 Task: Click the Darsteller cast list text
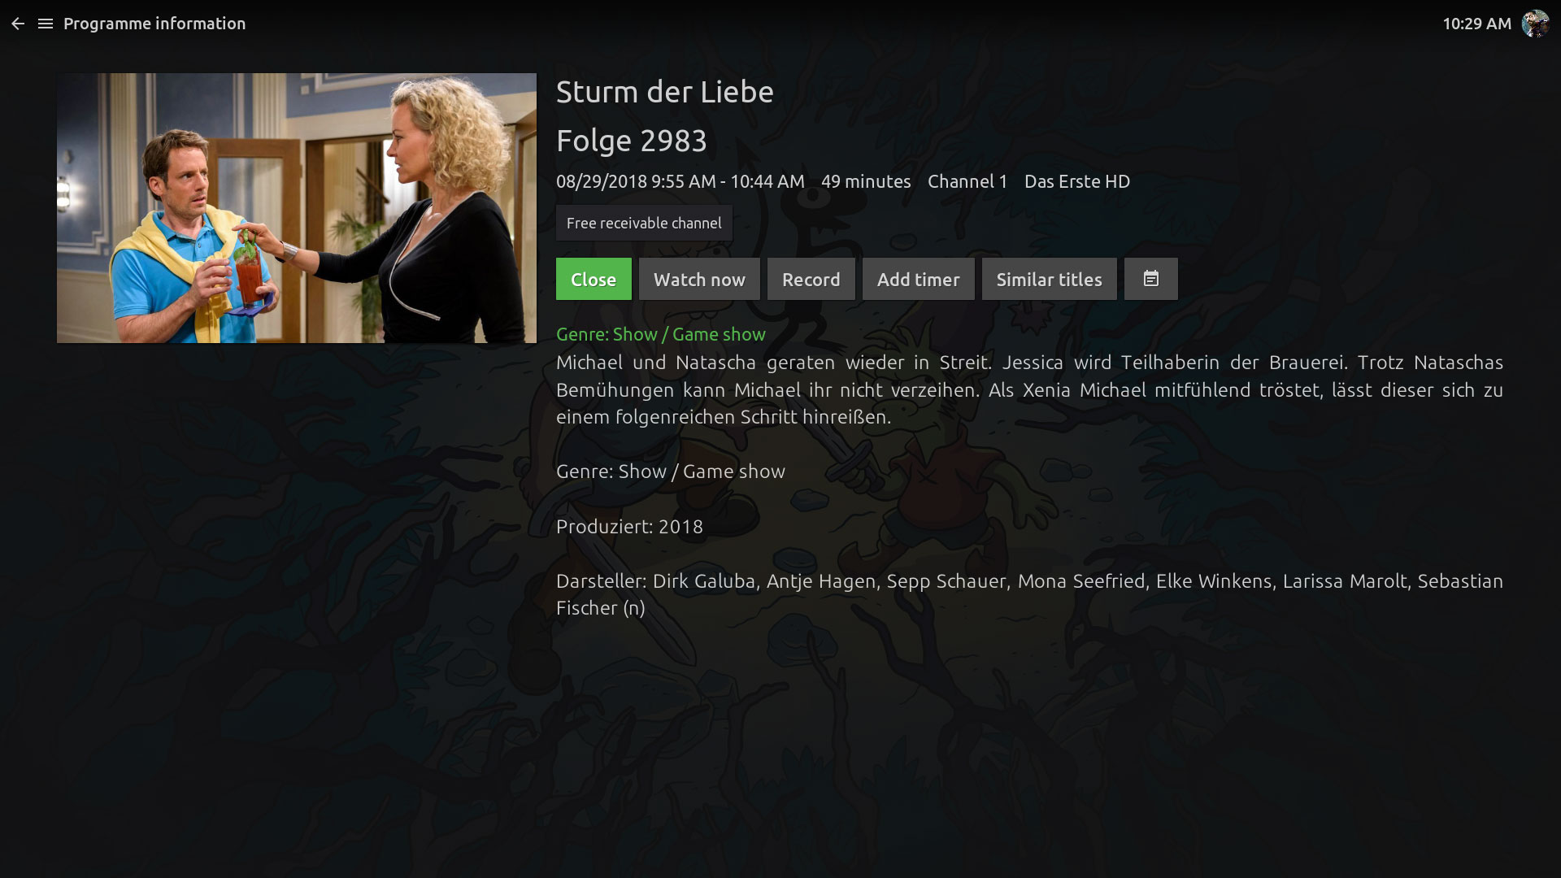pos(1029,594)
